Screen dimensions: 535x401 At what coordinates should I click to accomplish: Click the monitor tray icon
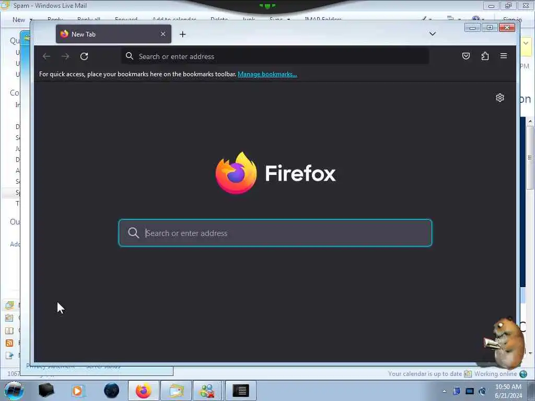470,391
